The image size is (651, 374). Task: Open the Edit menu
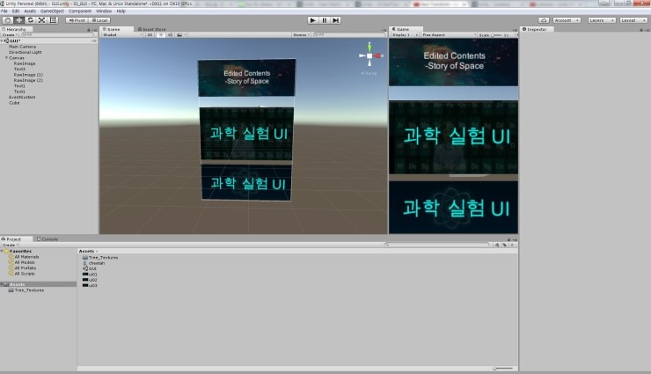(x=16, y=11)
